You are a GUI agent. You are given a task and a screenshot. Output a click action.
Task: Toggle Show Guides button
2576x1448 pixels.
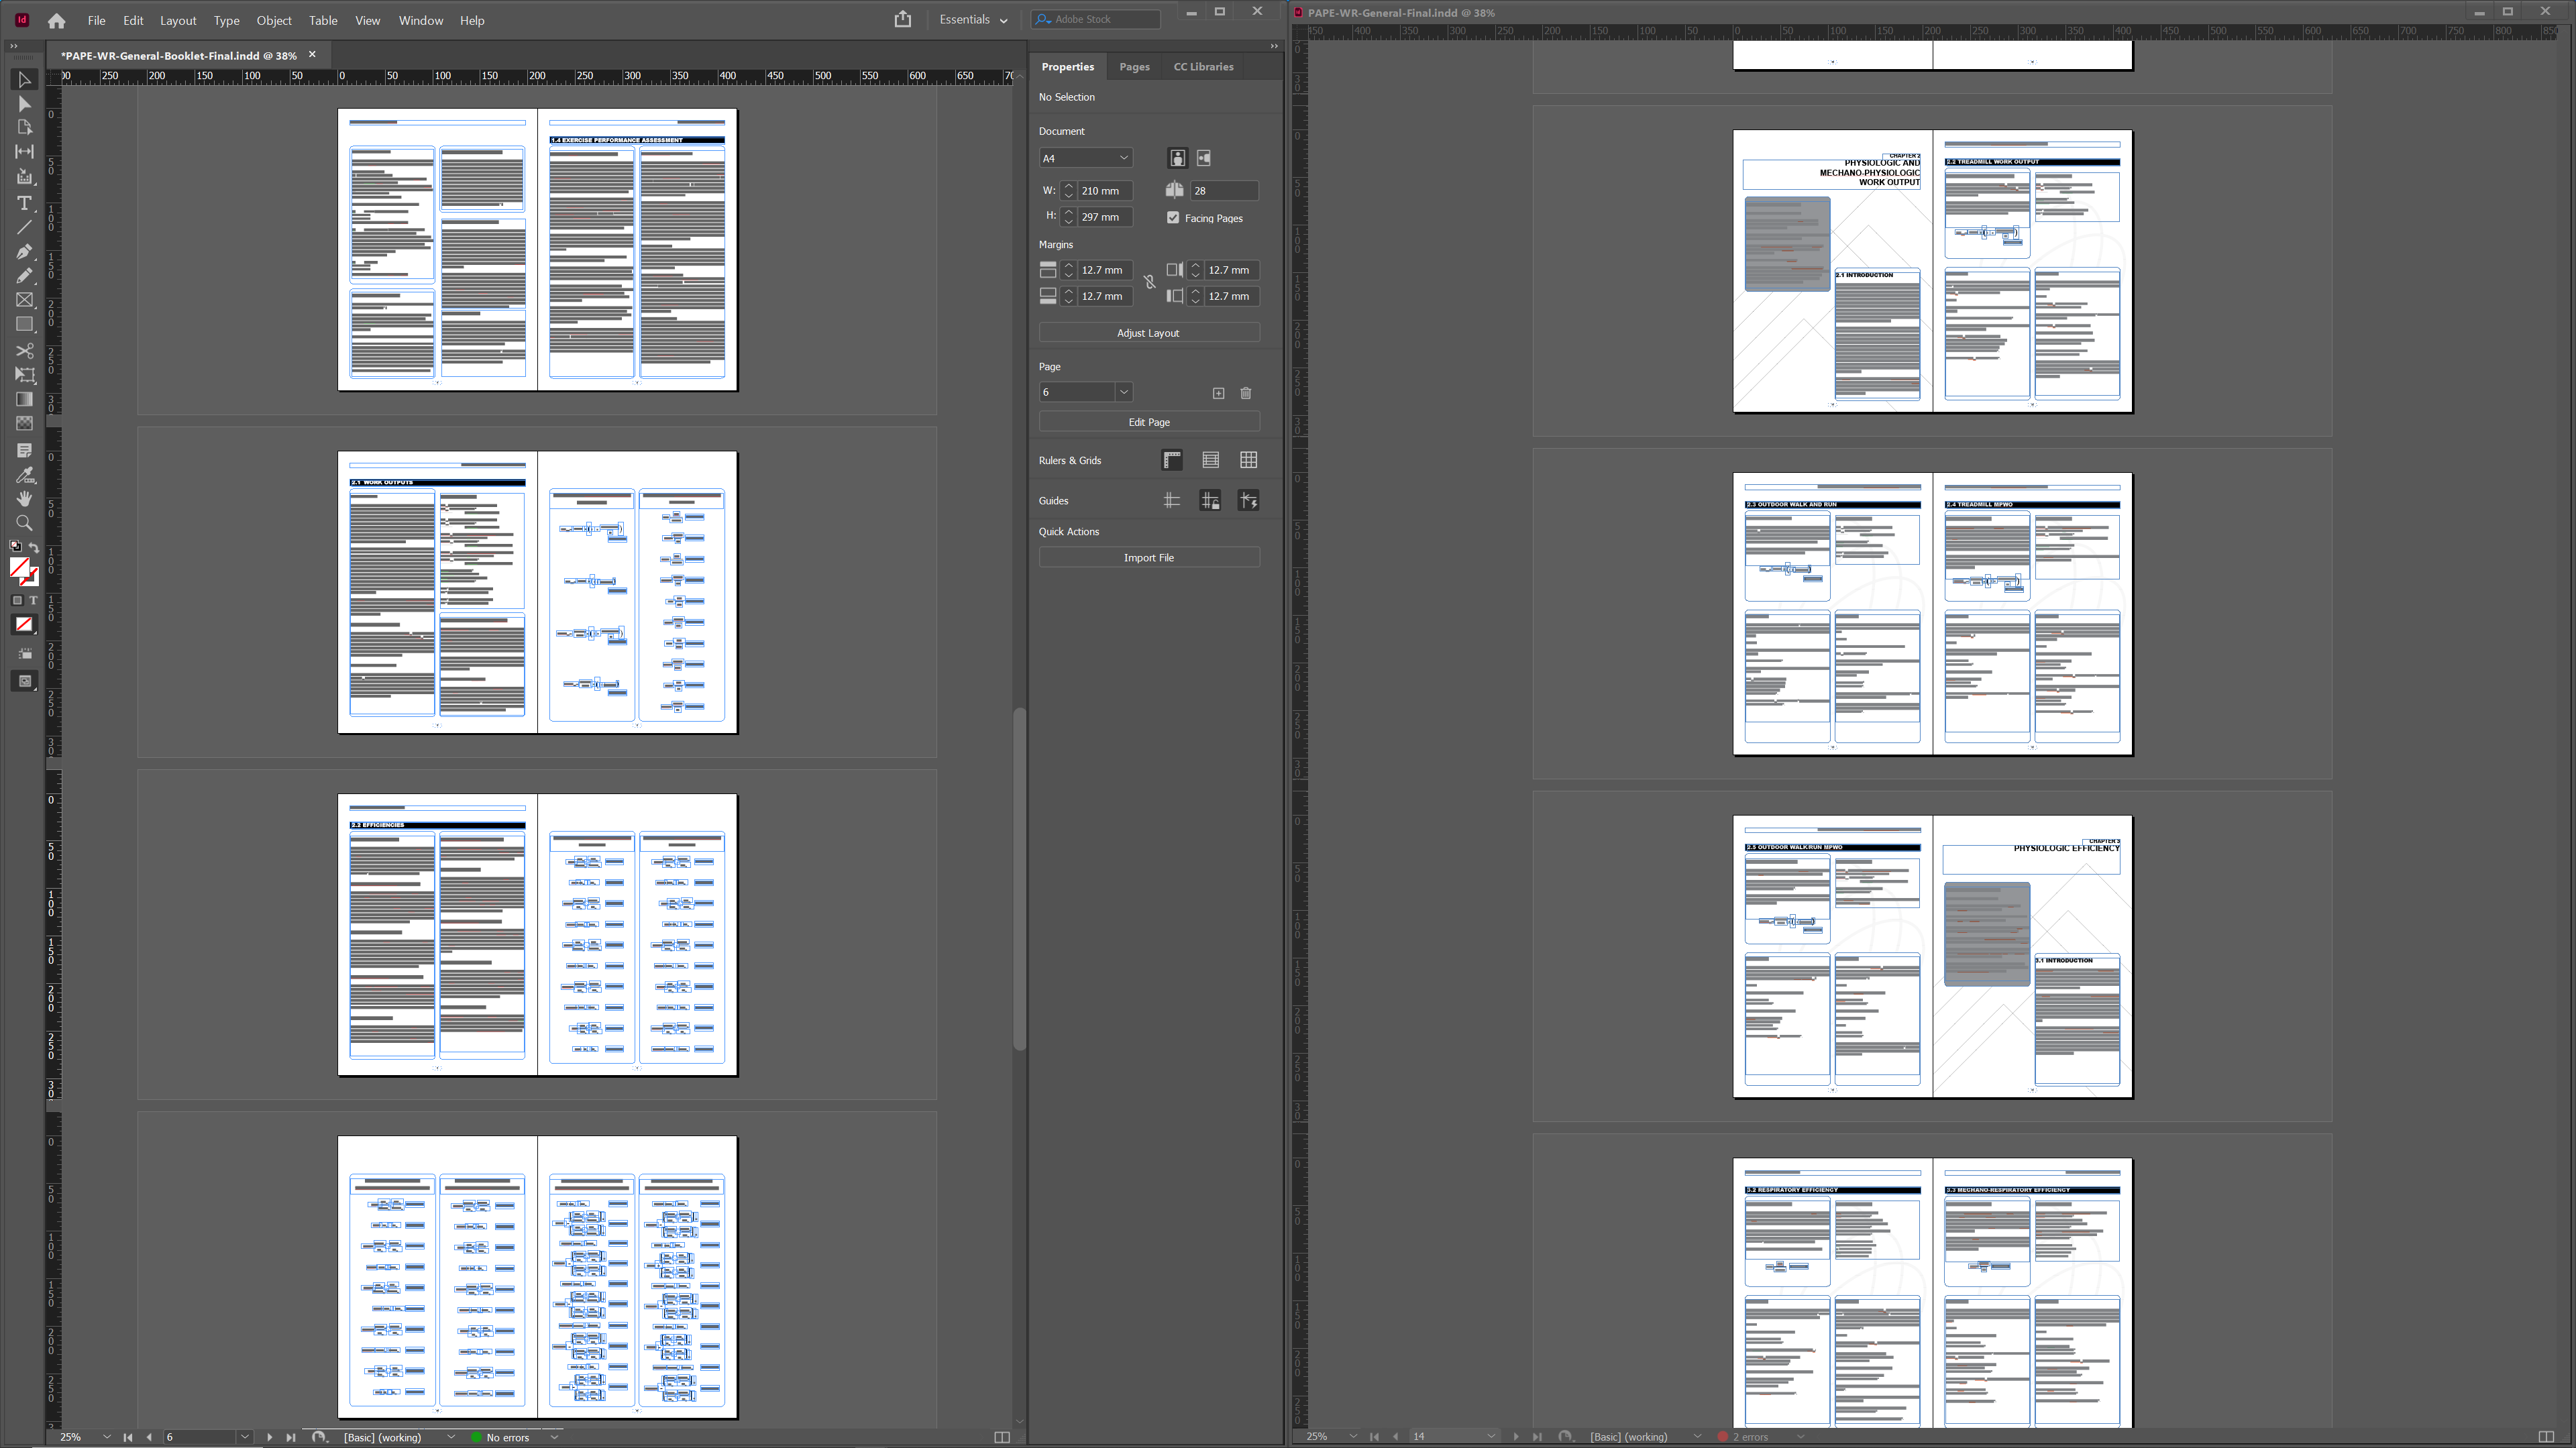tap(1172, 501)
